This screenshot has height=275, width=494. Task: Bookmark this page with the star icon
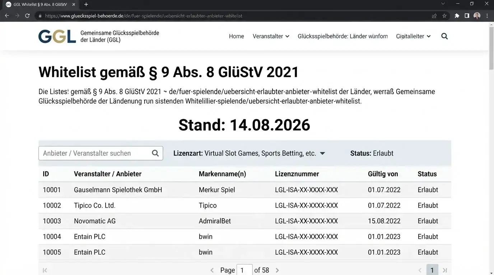coord(444,16)
